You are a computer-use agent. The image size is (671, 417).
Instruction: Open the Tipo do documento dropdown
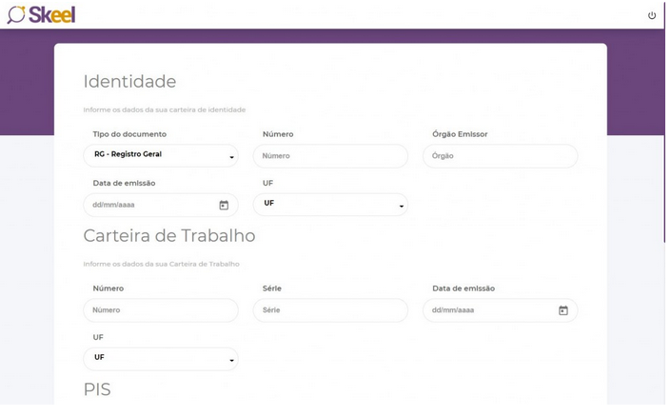coord(161,155)
